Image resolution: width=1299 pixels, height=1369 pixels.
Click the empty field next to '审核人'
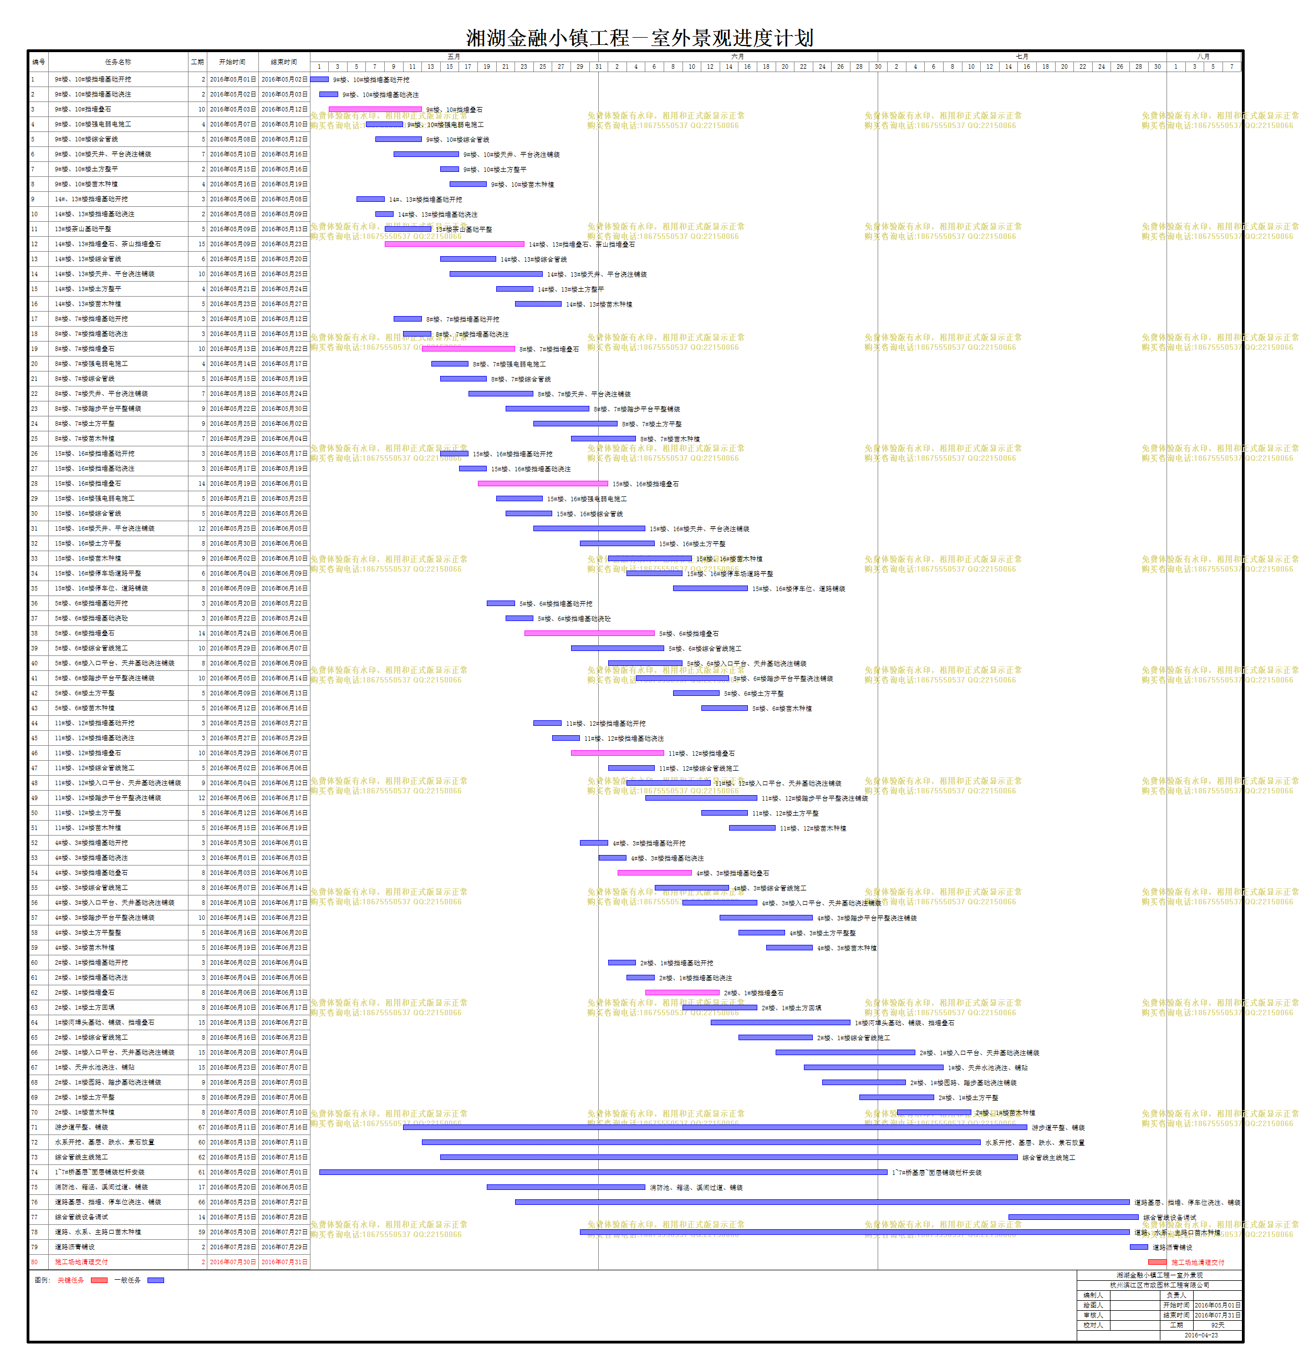pos(1134,1315)
